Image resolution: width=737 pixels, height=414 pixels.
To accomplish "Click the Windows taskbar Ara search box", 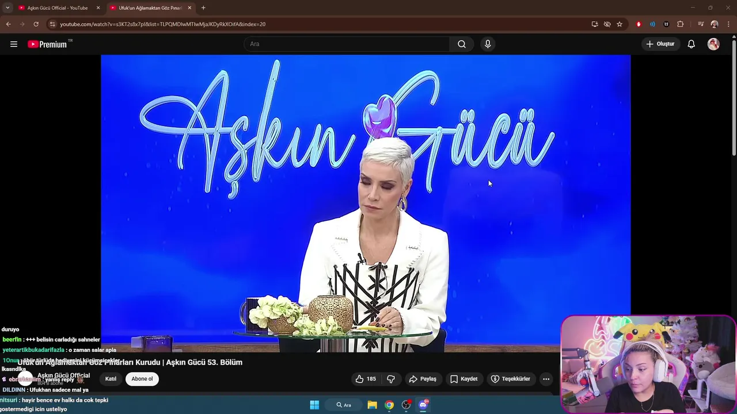I will pos(344,405).
